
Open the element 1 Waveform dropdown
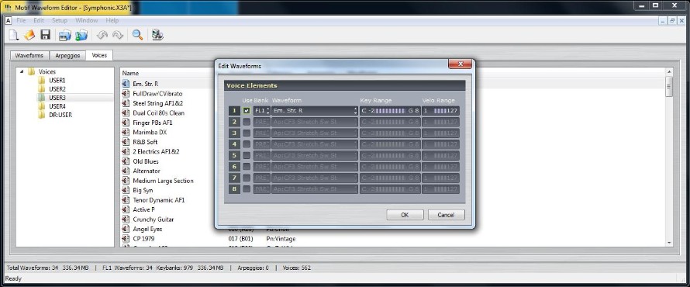point(315,111)
